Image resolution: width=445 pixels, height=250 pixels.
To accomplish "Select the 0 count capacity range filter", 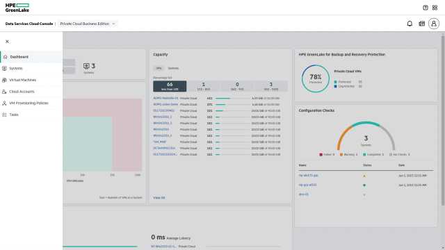I will tap(237, 86).
